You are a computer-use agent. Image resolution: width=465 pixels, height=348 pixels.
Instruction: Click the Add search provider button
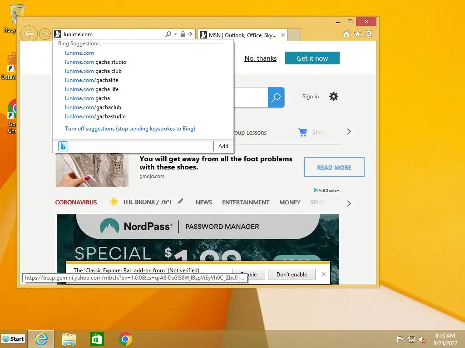coord(223,146)
